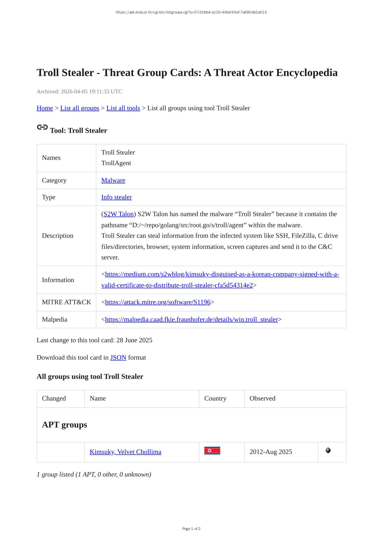This screenshot has height=541, width=383.
Task: Click the APT groups section heading
Action: (x=64, y=425)
